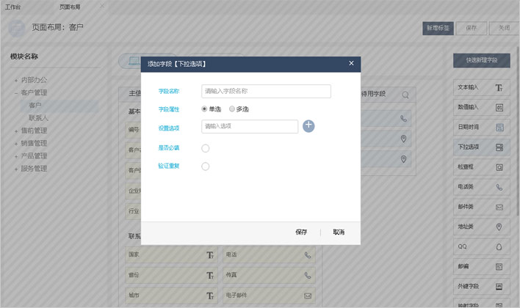Switch to the 工作台 tab
The width and height of the screenshot is (520, 308).
coord(13,6)
